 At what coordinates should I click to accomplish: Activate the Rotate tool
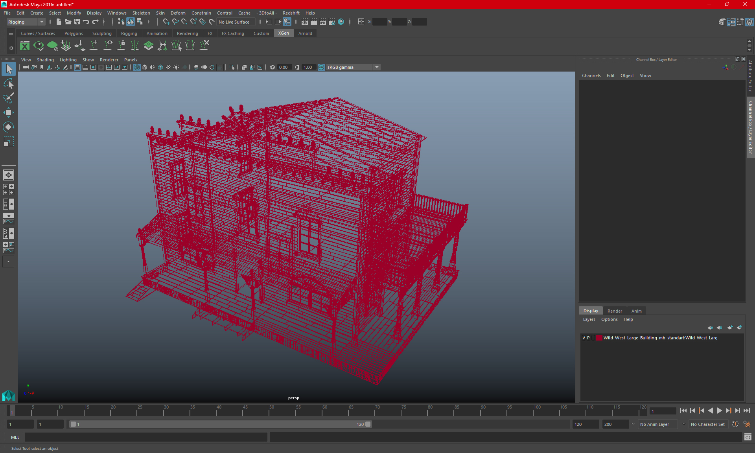coord(8,127)
